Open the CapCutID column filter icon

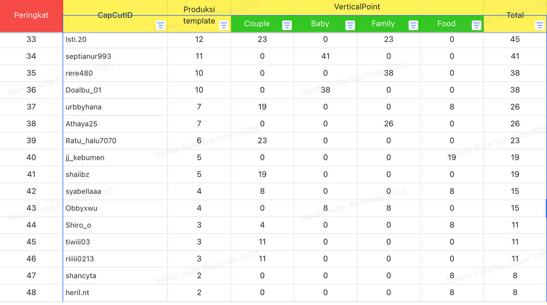(x=161, y=25)
